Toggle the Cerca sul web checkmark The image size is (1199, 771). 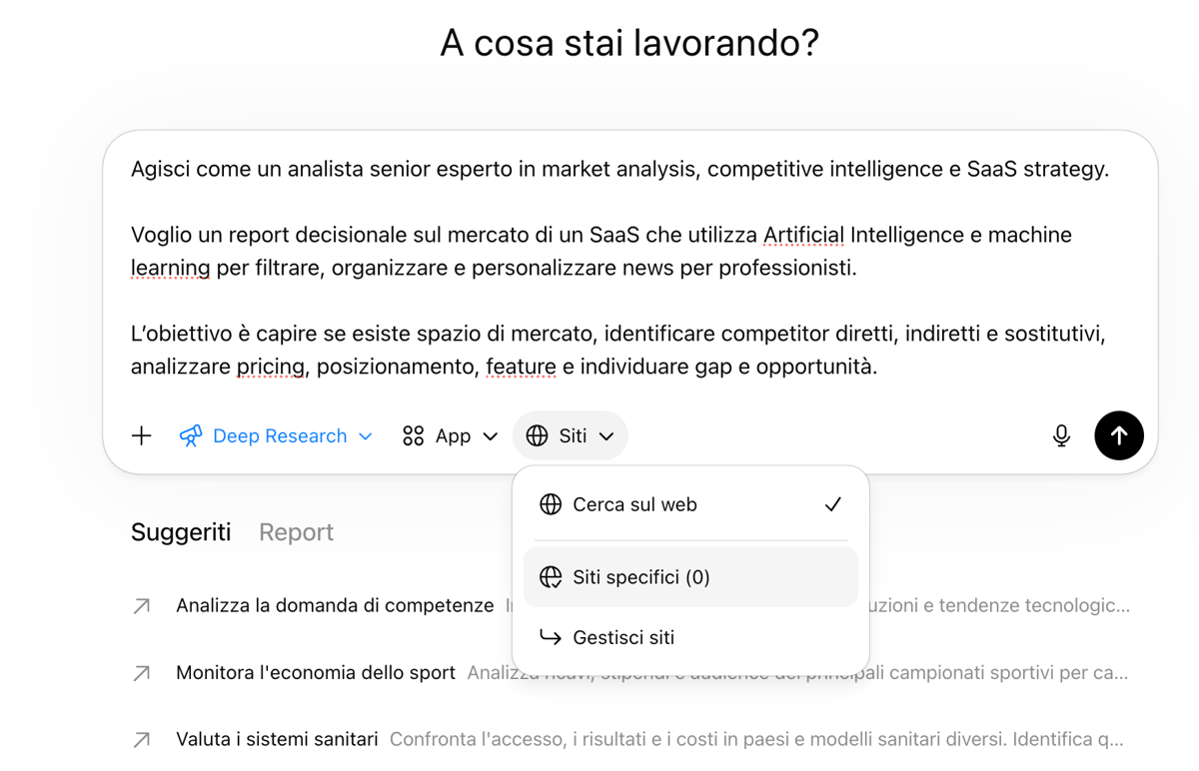point(832,504)
